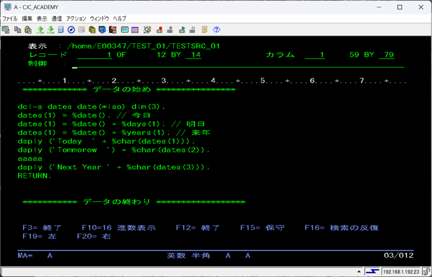Image resolution: width=432 pixels, height=277 pixels.
Task: Click the F19= 左 function key label
Action: tap(40, 236)
